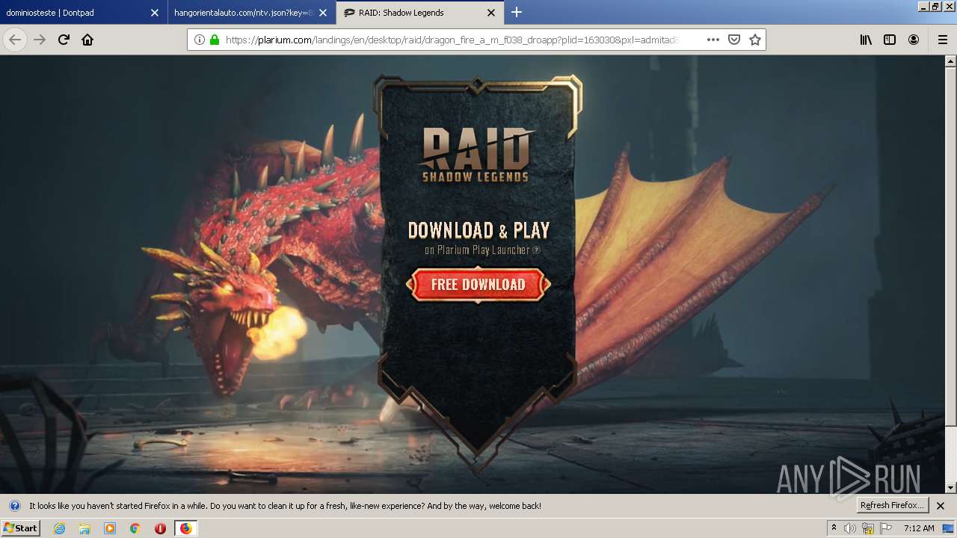Click the RAID Shadow Legends logo

tap(477, 155)
